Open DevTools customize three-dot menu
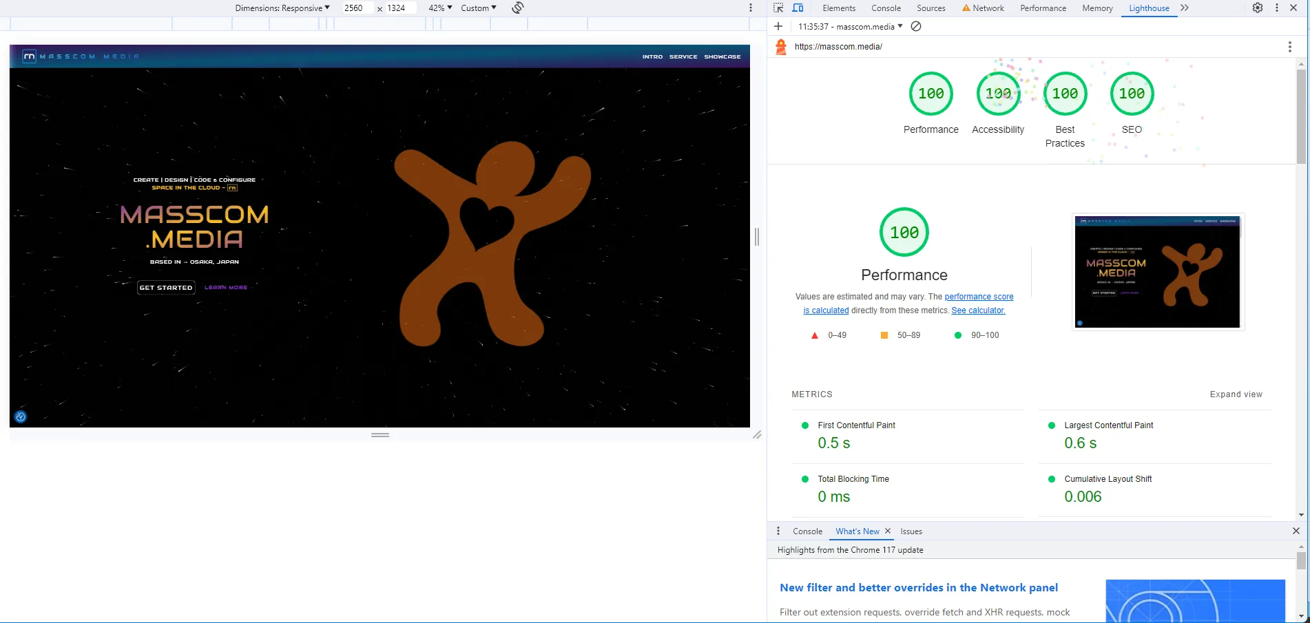Image resolution: width=1310 pixels, height=623 pixels. click(x=1277, y=8)
